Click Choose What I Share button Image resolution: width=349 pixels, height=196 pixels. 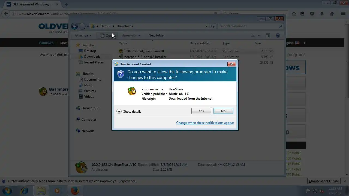click(324, 181)
